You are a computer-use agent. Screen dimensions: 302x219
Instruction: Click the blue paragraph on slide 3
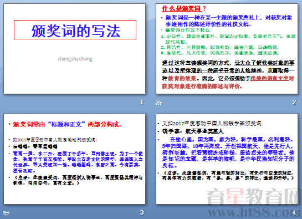click(78, 162)
